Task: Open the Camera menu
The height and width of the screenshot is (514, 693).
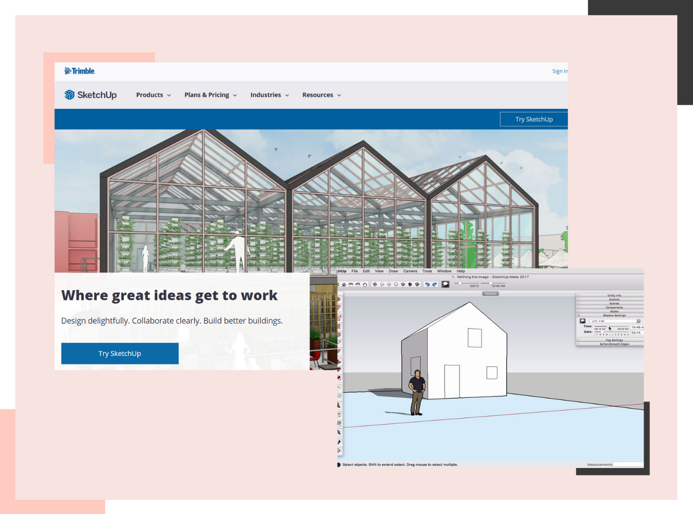Action: [410, 271]
